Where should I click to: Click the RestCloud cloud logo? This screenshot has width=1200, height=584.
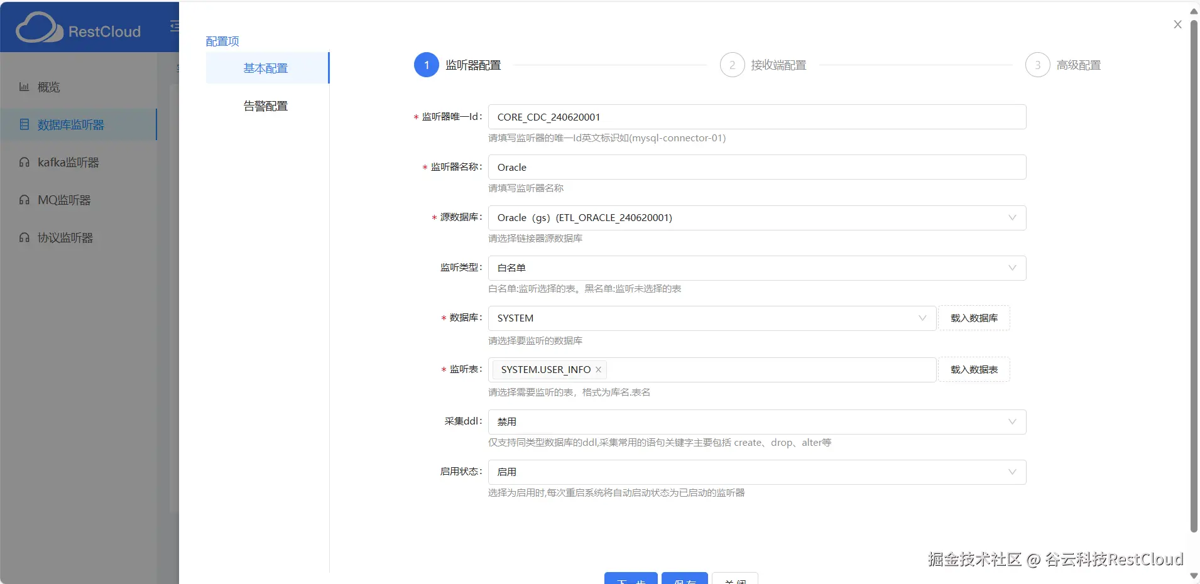click(x=39, y=28)
